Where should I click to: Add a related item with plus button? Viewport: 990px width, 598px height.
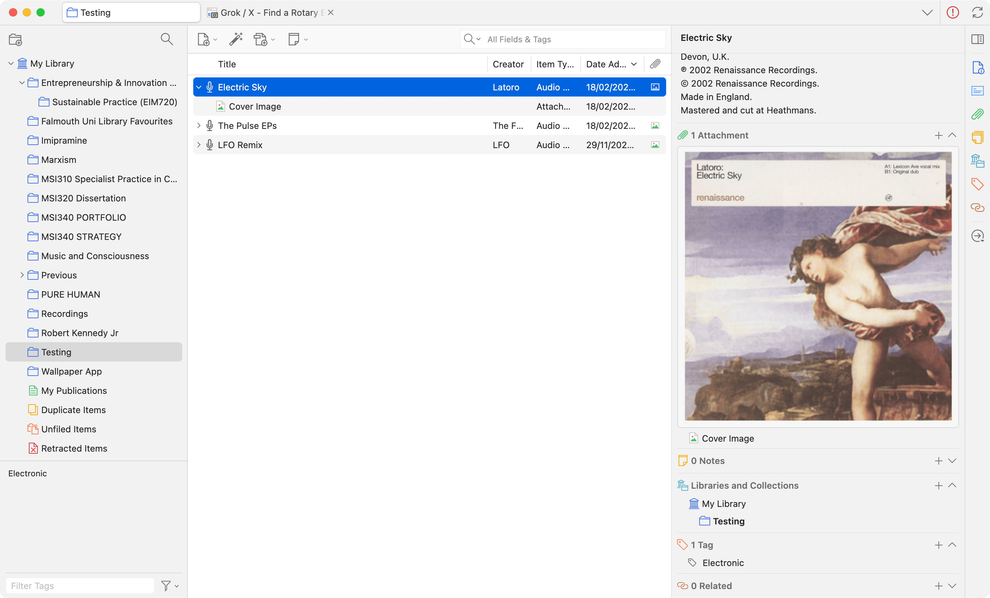coord(938,586)
